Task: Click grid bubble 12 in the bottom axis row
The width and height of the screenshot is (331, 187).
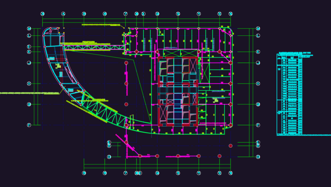Action: click(219, 173)
